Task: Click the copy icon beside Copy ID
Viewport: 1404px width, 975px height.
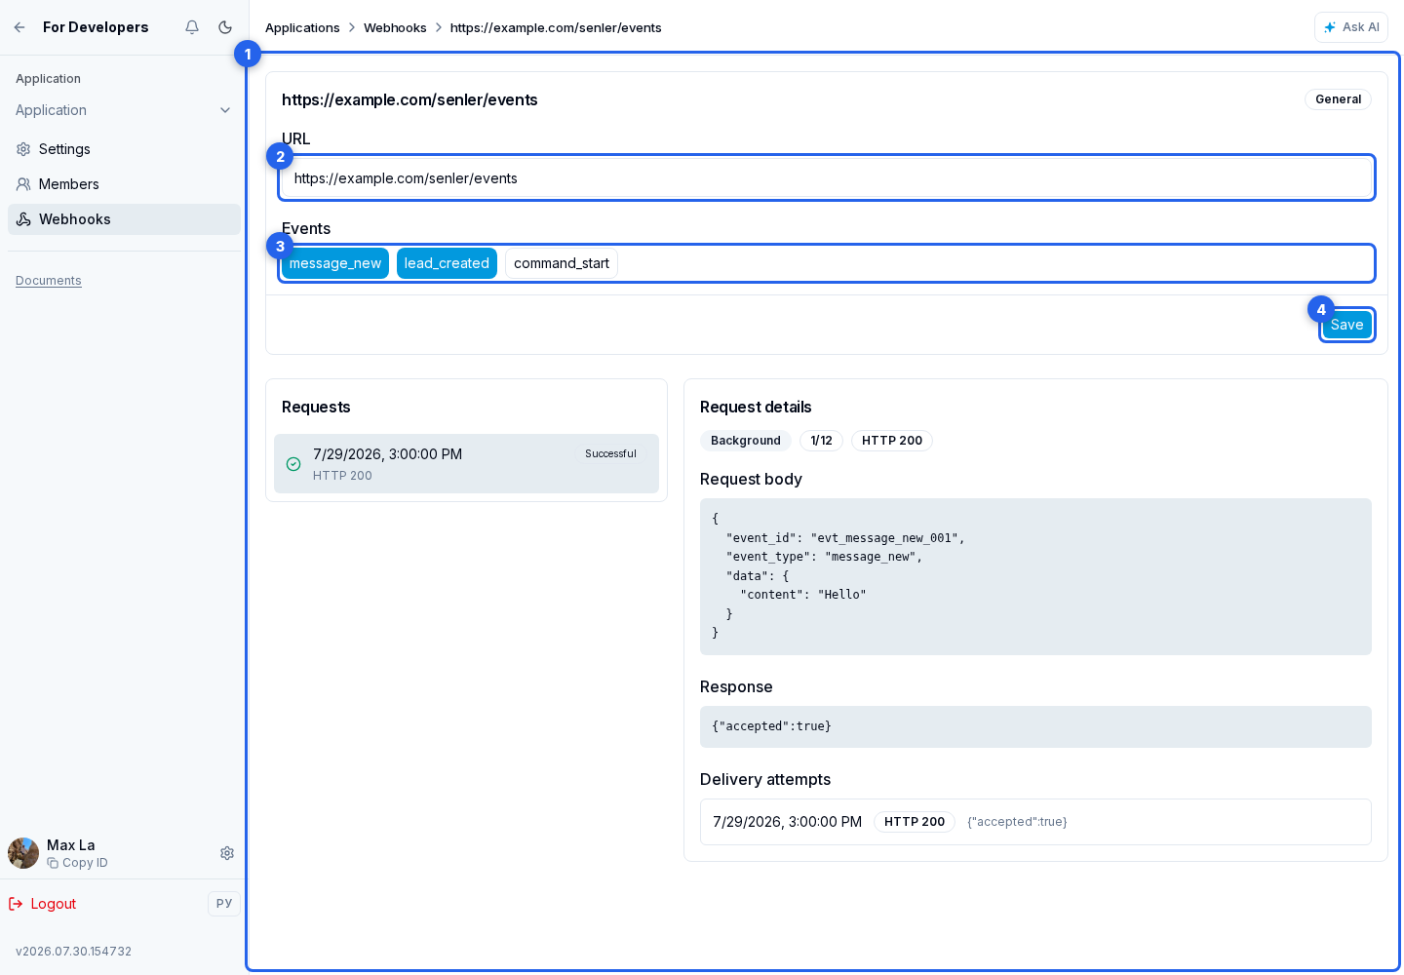Action: pos(53,863)
